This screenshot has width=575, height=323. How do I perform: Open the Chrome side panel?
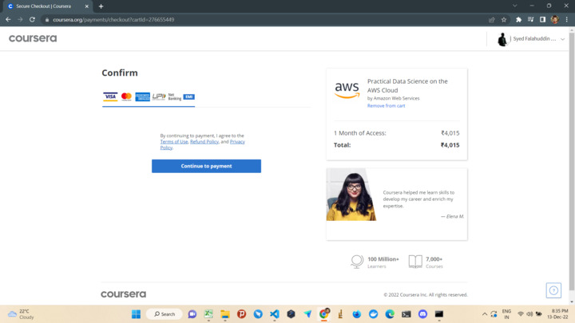tap(542, 20)
